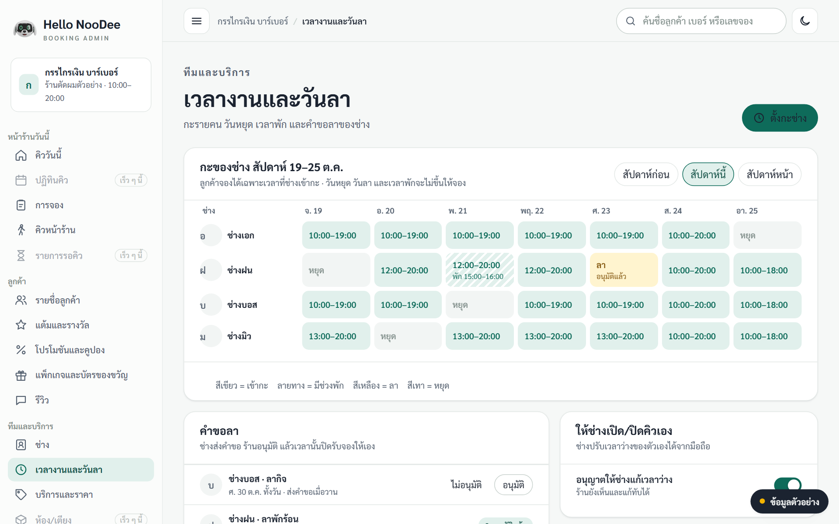Click the chat bubble icon for รีวิว
Image resolution: width=839 pixels, height=524 pixels.
pos(21,400)
